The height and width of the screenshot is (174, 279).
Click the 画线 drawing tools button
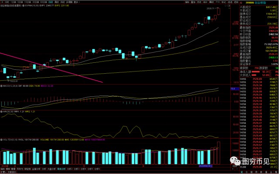coord(211,2)
